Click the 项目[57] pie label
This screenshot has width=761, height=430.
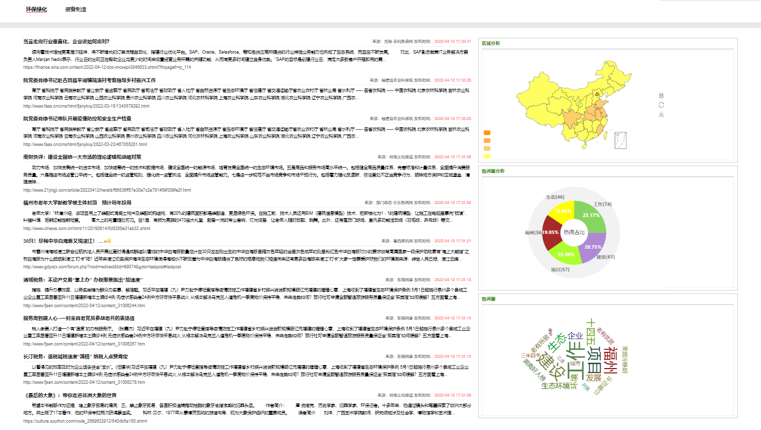(560, 270)
